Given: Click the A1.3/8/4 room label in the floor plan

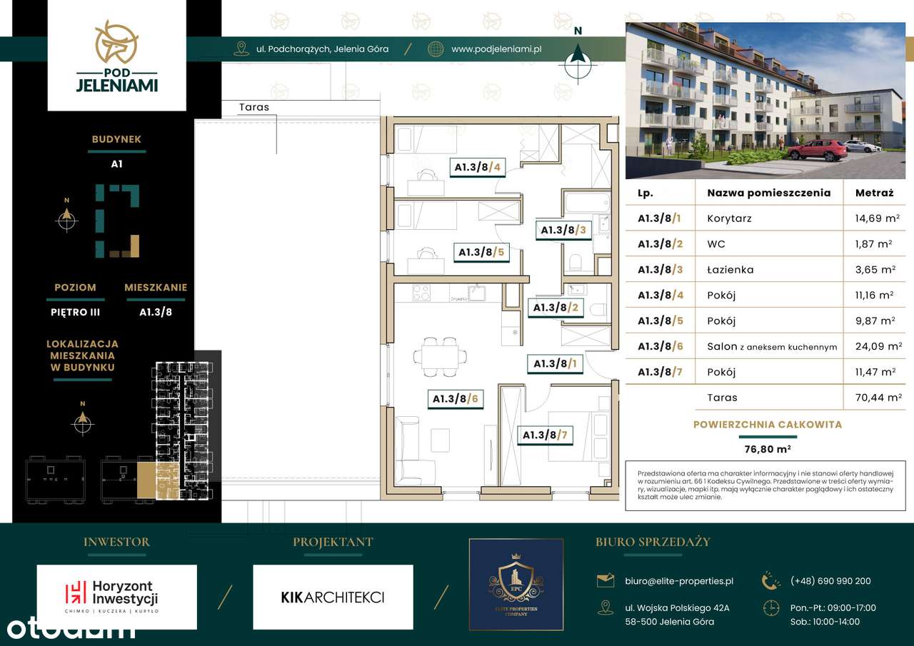Looking at the screenshot, I should click(478, 168).
